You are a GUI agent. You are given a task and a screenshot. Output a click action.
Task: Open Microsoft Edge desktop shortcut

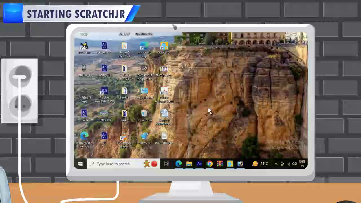(144, 47)
